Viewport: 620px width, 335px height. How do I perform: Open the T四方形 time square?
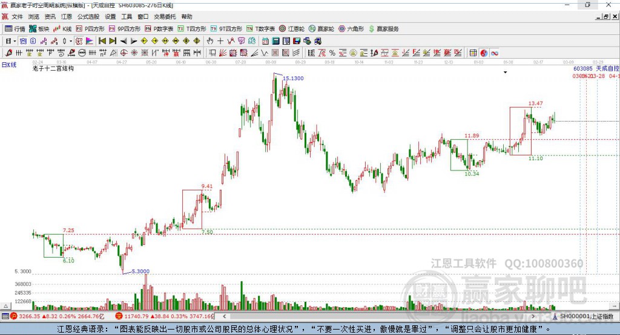[192, 29]
